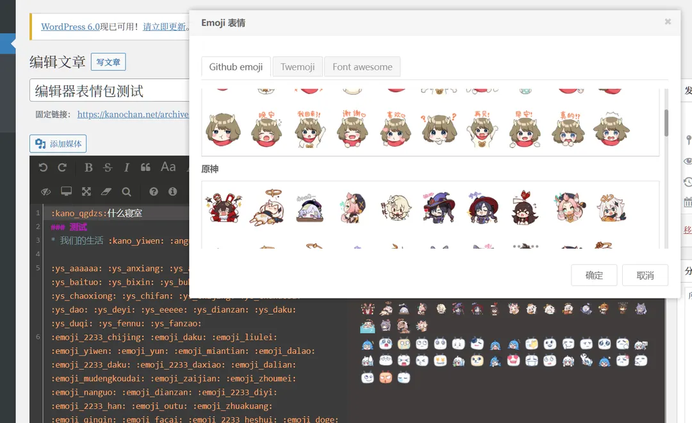Insert a block quote in the editor
Screen dimensions: 692x423
pos(145,167)
